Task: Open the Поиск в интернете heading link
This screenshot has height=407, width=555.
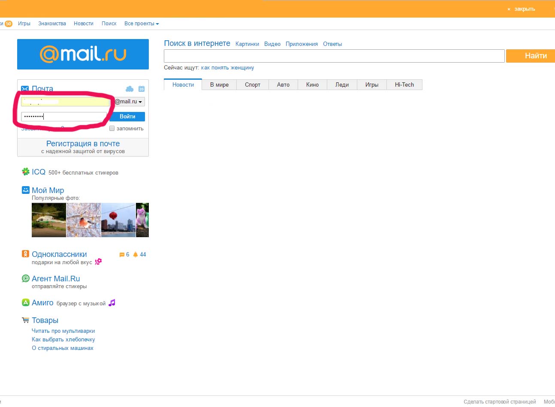Action: (197, 43)
